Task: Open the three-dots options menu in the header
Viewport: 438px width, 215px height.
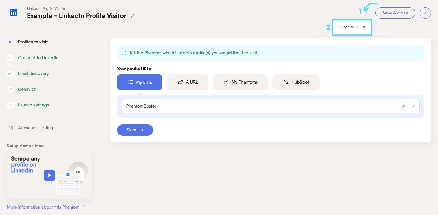Action: 365,13
